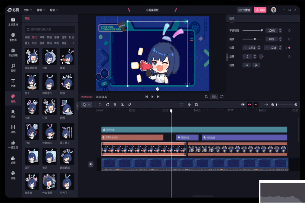The width and height of the screenshot is (305, 203).
Task: Mirror the sticker horizontally
Action: [x=247, y=65]
